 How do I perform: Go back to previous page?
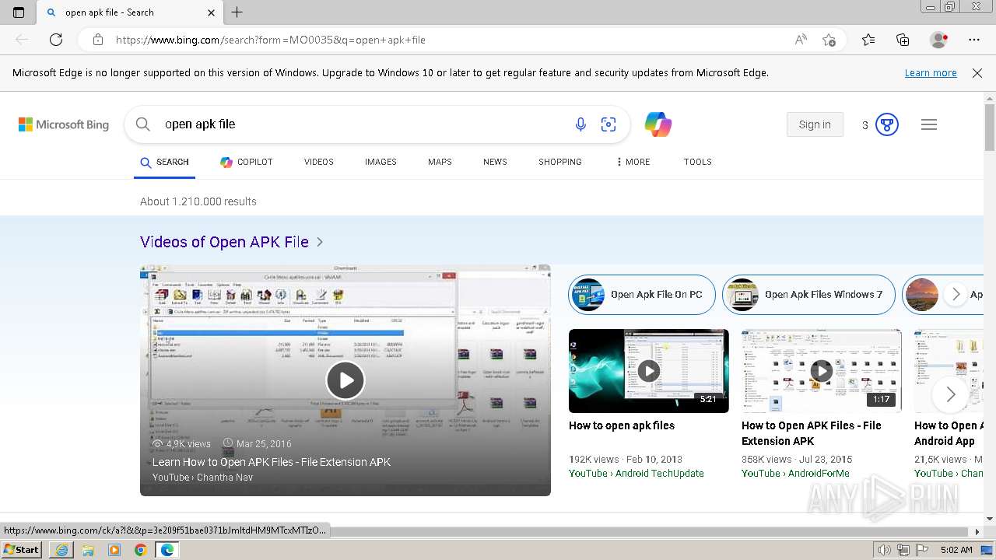22,40
